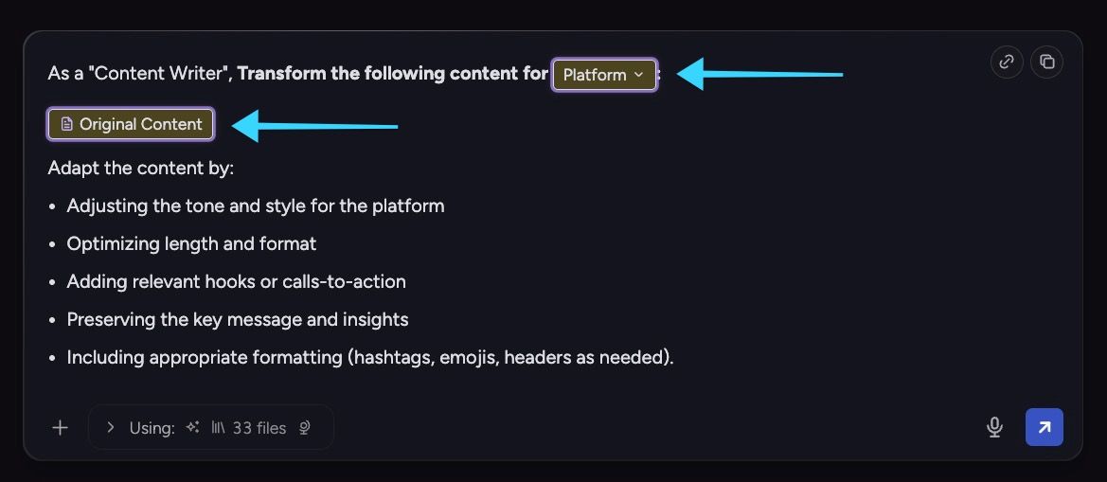Click the library icon before 33 files
This screenshot has width=1107, height=482.
(x=218, y=428)
